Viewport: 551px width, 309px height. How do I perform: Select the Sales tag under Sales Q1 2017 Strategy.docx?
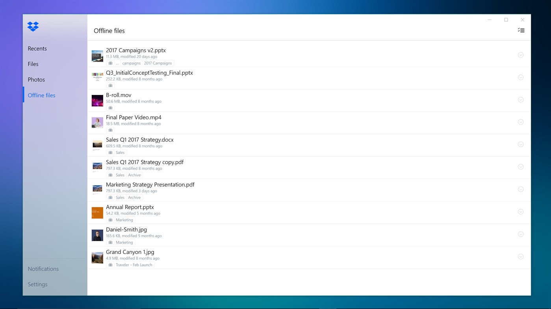[120, 152]
